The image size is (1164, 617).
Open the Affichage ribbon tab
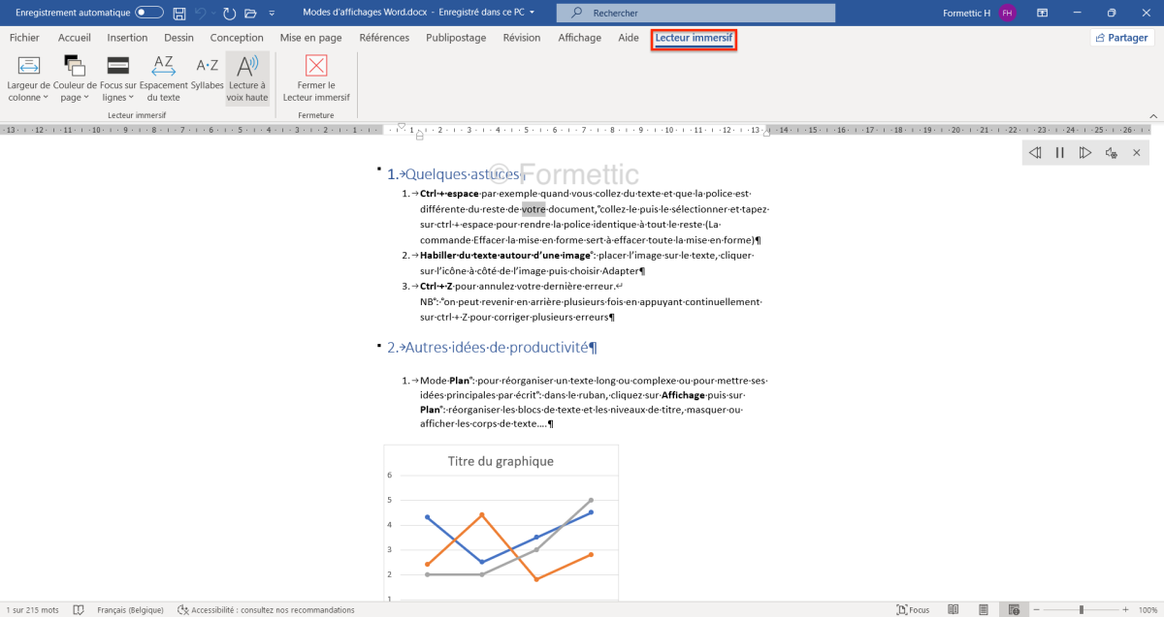point(579,38)
